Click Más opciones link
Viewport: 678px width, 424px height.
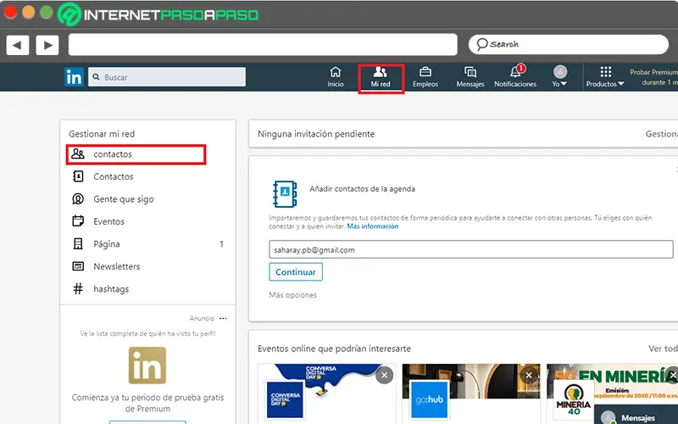(x=292, y=295)
